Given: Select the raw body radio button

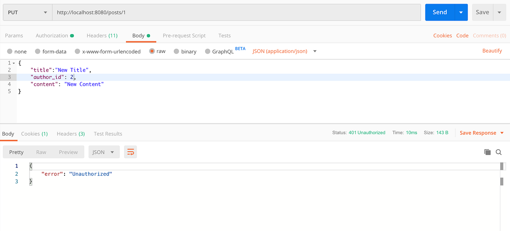Looking at the screenshot, I should tap(152, 51).
